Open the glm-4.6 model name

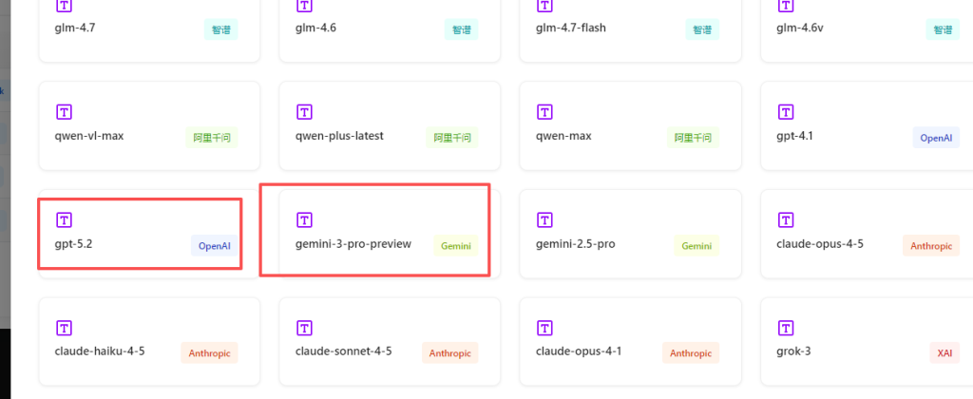315,28
